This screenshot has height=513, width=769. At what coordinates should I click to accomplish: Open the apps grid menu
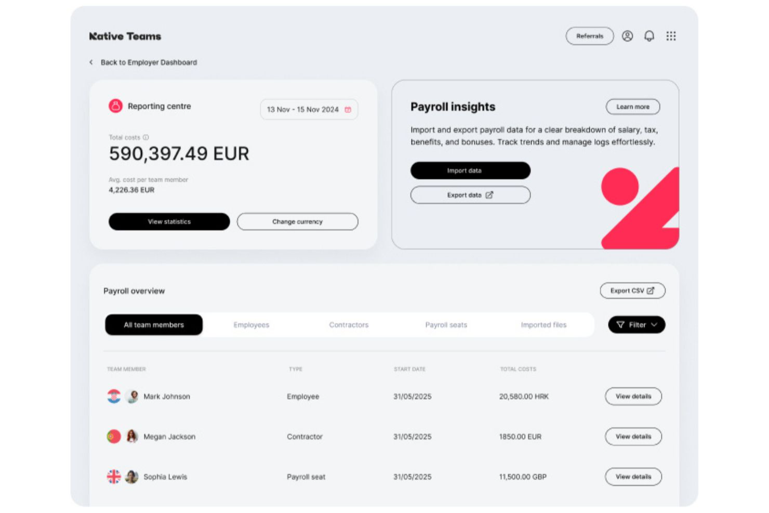tap(671, 36)
